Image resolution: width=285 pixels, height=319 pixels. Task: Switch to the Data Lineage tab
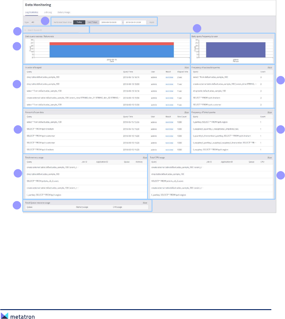pyautogui.click(x=64, y=12)
